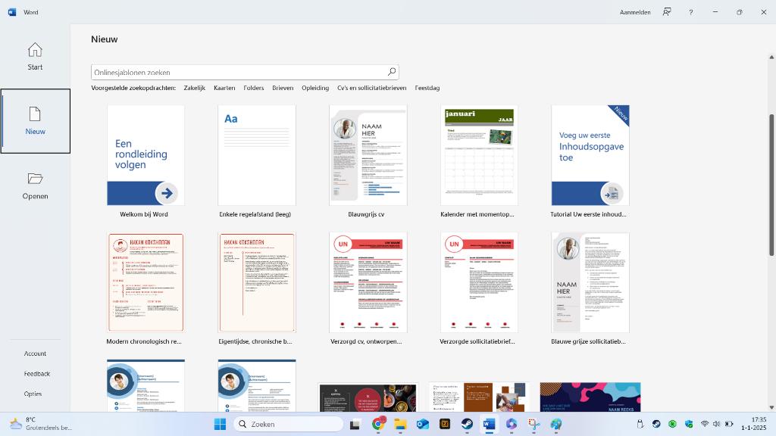Image resolution: width=776 pixels, height=436 pixels.
Task: Click the USB safely remove tray icon
Action: coord(640,424)
